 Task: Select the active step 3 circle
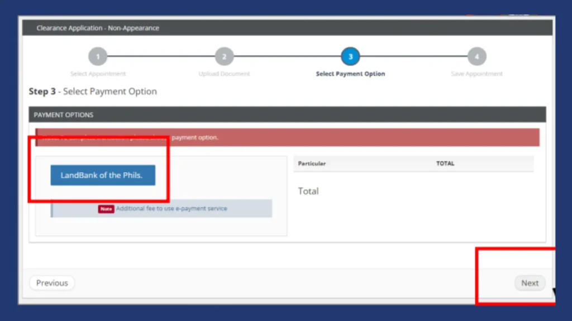coord(350,56)
